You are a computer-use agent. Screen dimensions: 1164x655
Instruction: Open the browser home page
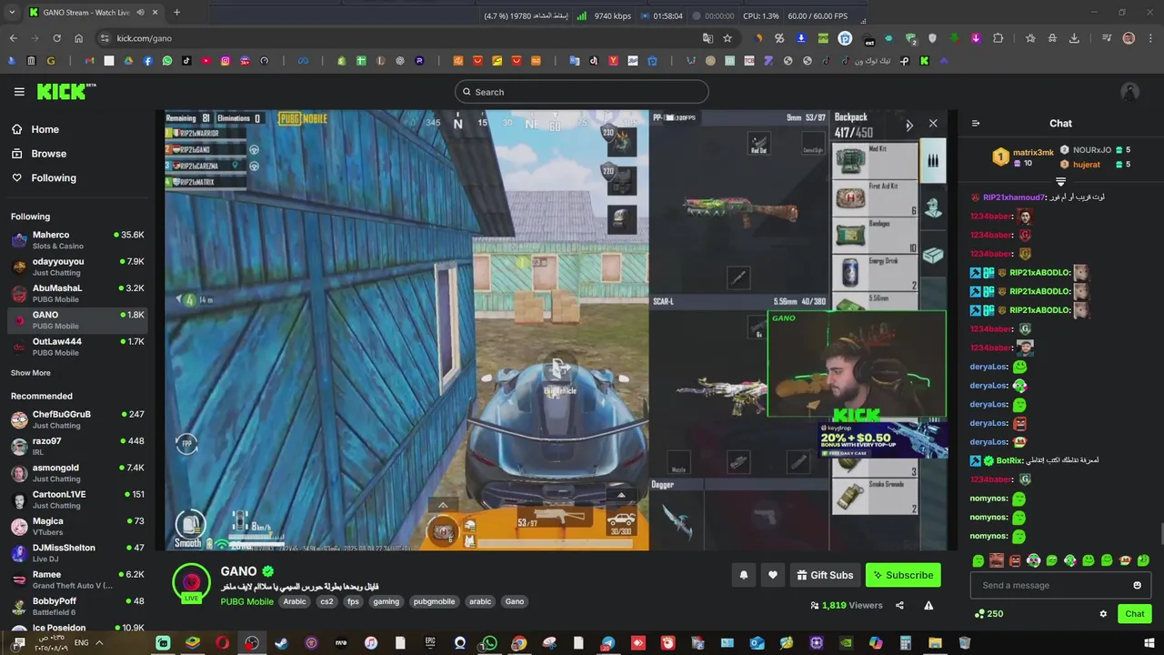coord(79,38)
